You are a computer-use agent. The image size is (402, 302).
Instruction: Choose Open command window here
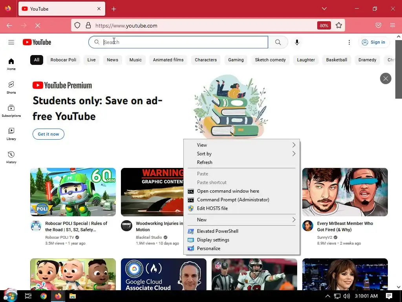pos(242,191)
